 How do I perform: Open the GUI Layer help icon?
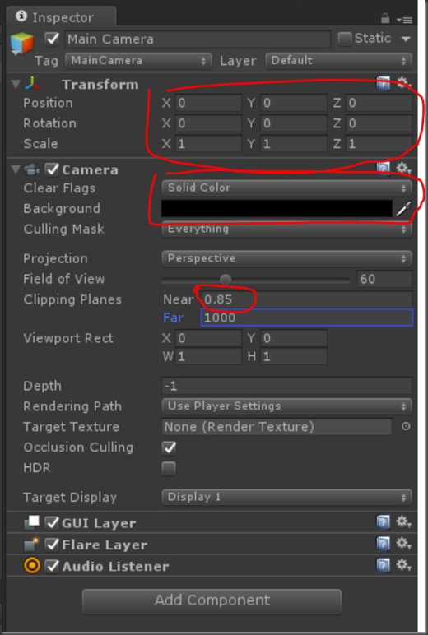click(383, 522)
